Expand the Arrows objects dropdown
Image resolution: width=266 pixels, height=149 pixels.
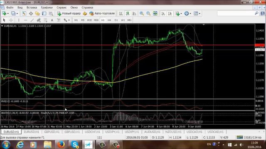[x=69, y=20]
